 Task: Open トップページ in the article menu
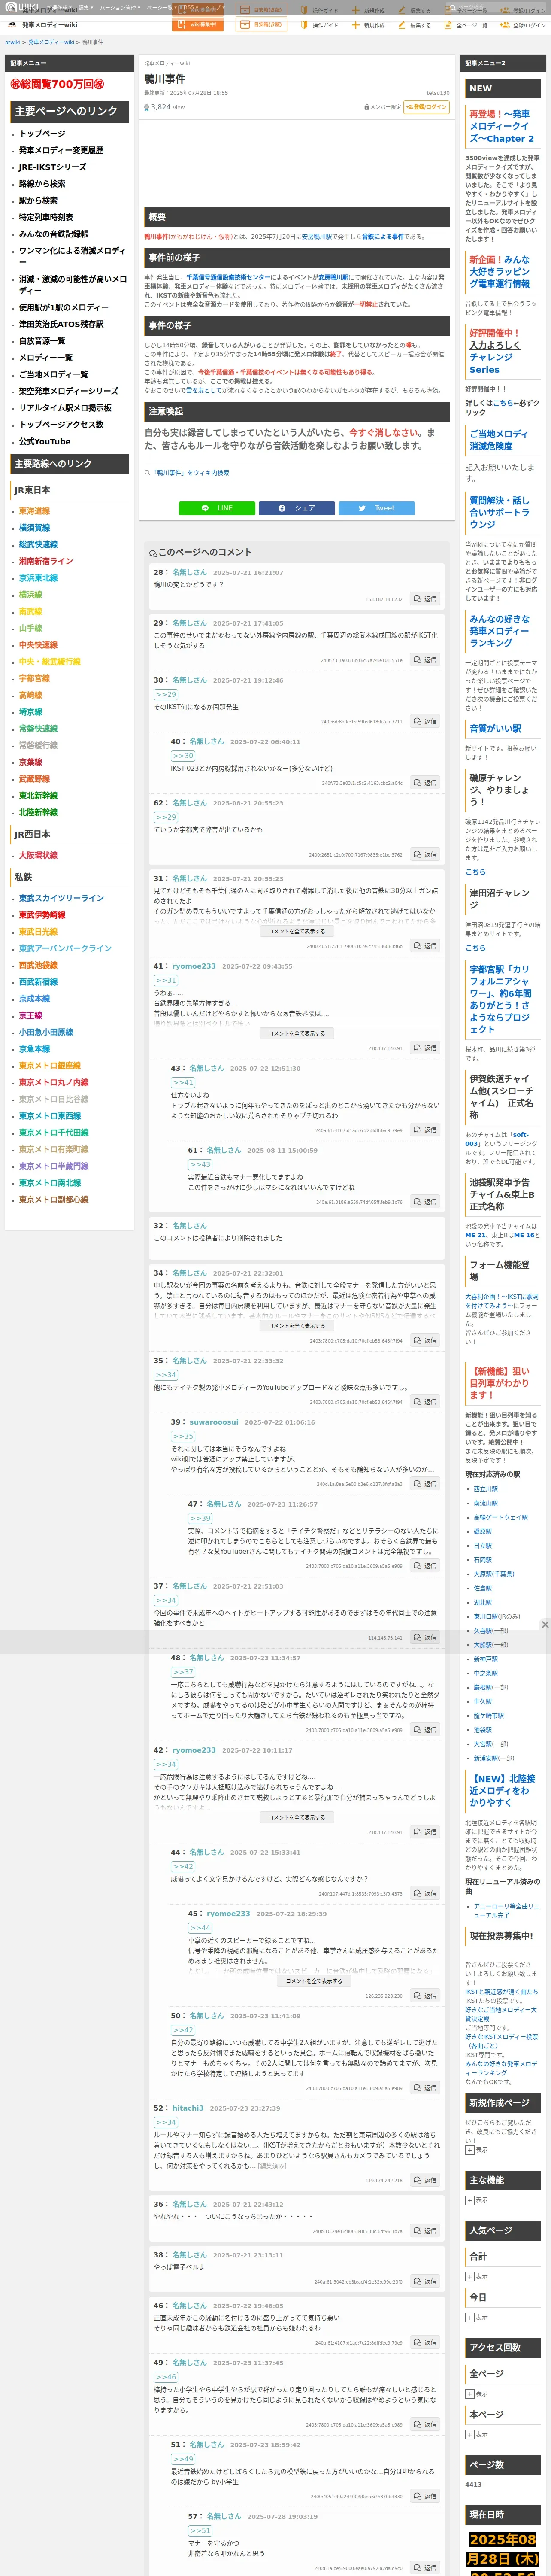[x=42, y=134]
